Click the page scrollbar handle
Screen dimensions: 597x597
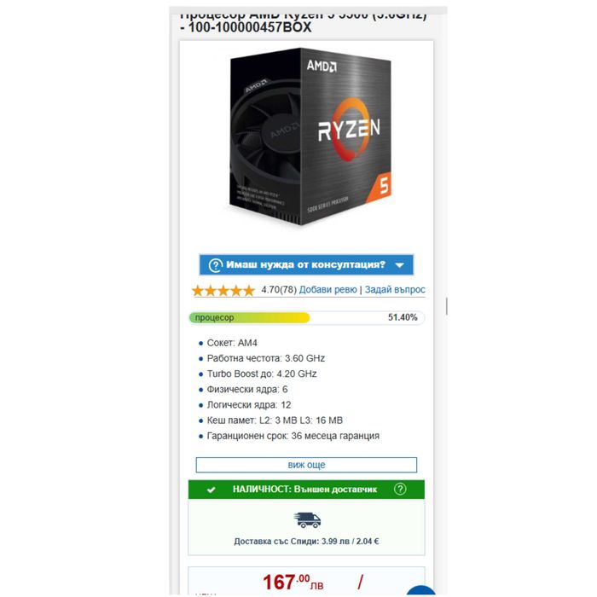click(447, 306)
